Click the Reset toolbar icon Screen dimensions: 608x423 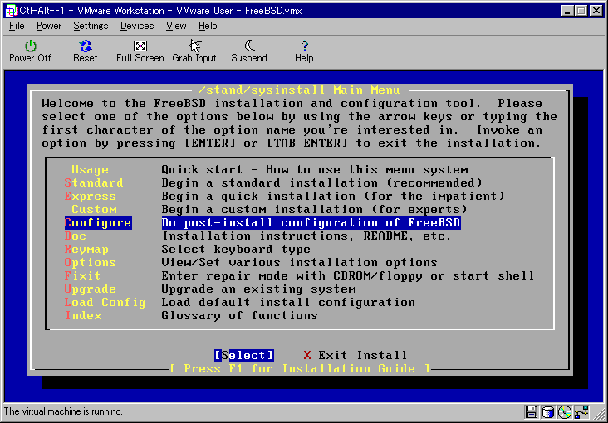tap(86, 51)
